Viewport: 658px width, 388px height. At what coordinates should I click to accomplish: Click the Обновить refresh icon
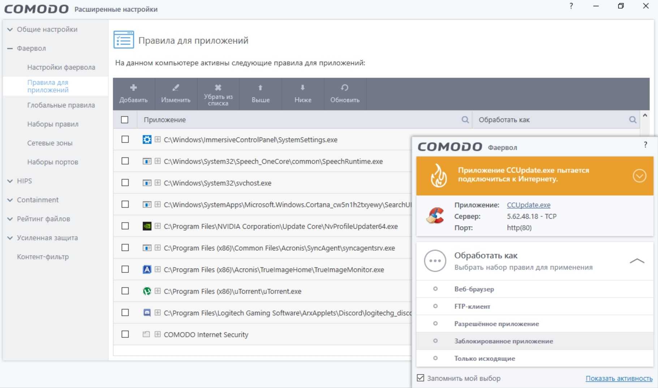(x=345, y=88)
